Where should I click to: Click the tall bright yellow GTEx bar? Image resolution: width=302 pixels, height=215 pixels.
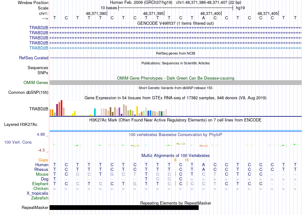coord(137,111)
